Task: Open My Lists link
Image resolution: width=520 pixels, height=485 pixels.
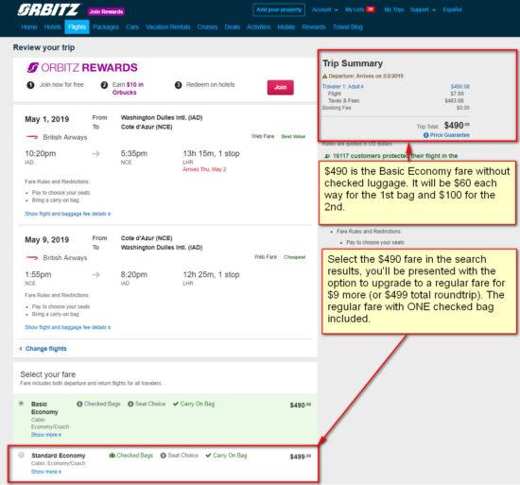Action: point(355,9)
